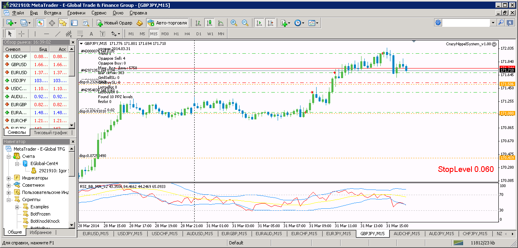Viewport: 518px width, 248px height.
Task: Select the arrow cursor tool
Action: pyautogui.click(x=10, y=34)
